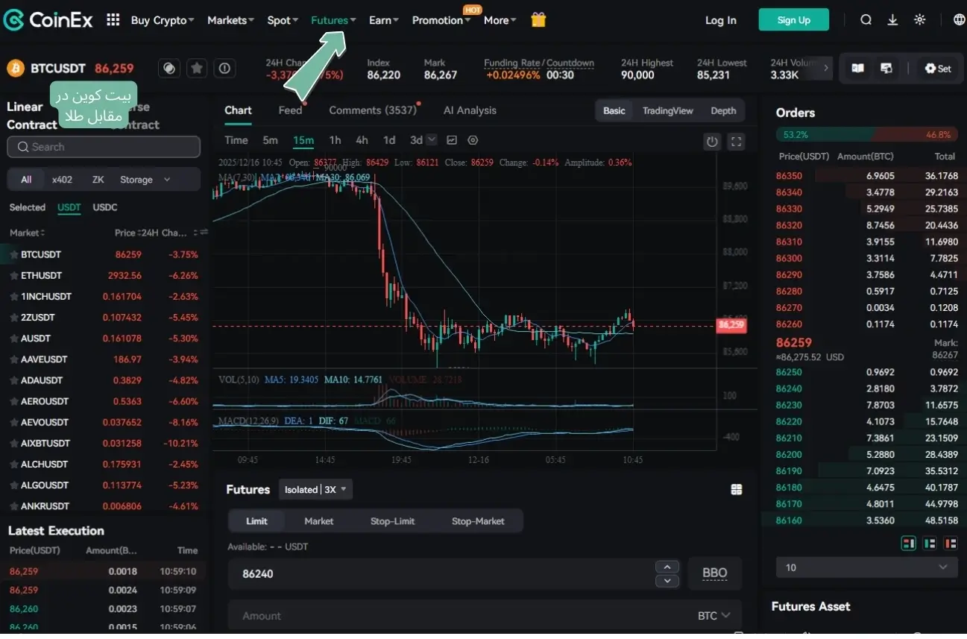Expand the More dropdown menu
Image resolution: width=967 pixels, height=639 pixels.
(x=500, y=20)
